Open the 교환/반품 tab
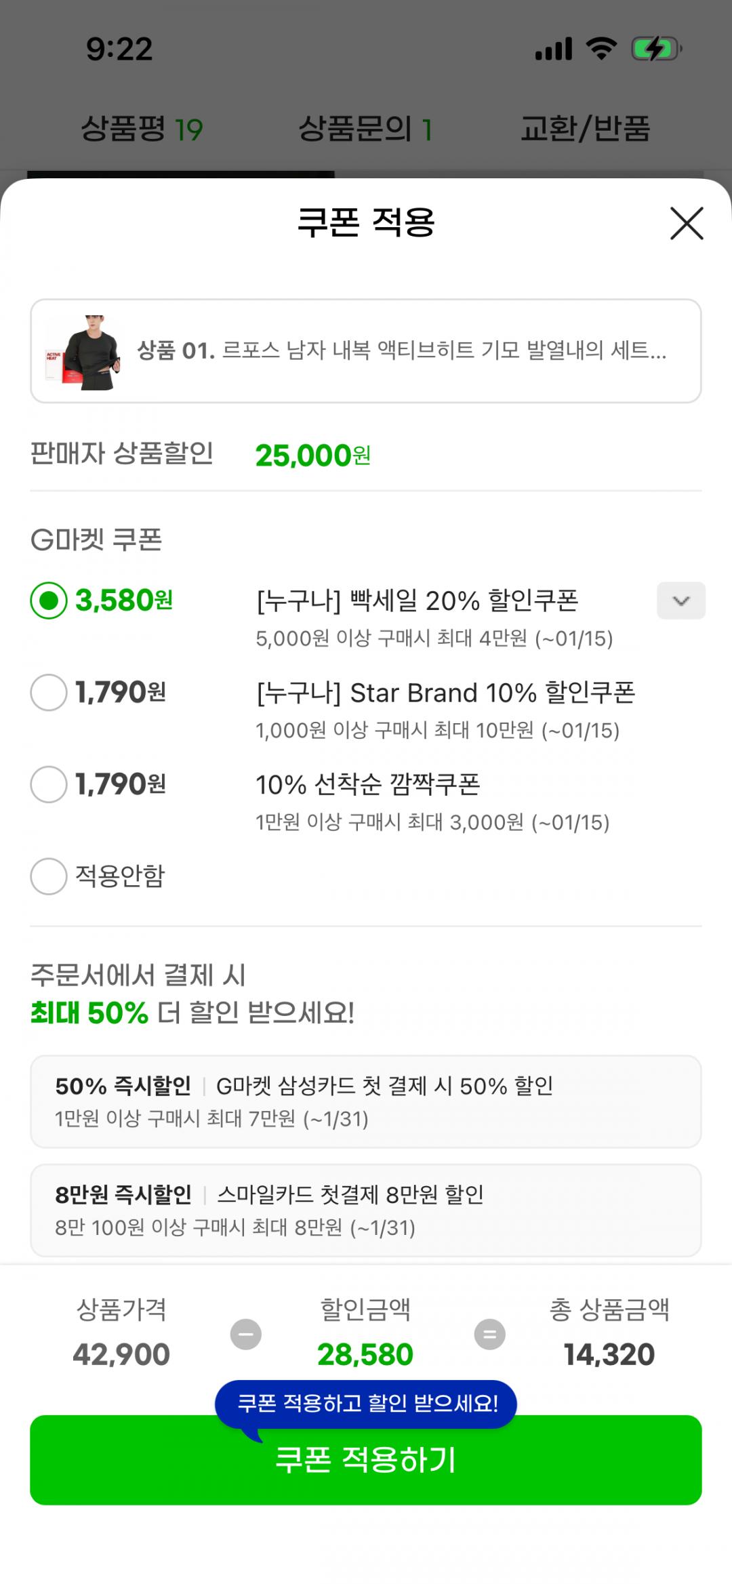Image resolution: width=732 pixels, height=1584 pixels. pos(585,129)
